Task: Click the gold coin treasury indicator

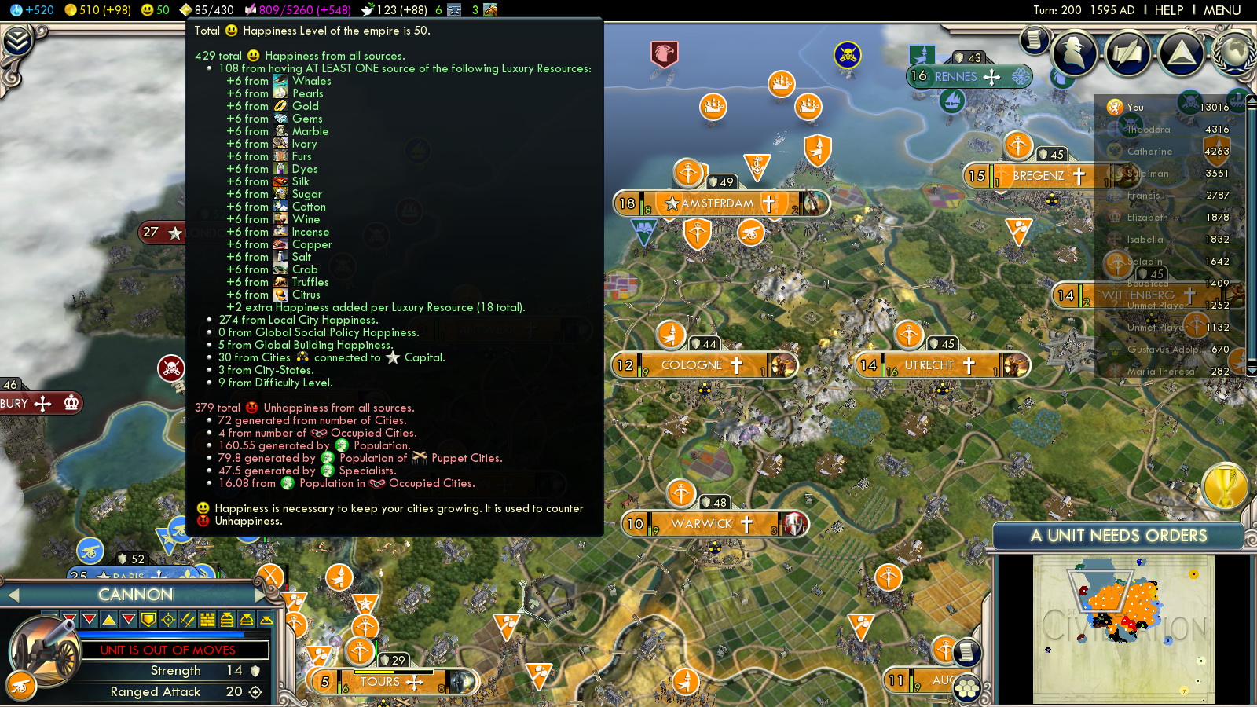Action: 71,10
